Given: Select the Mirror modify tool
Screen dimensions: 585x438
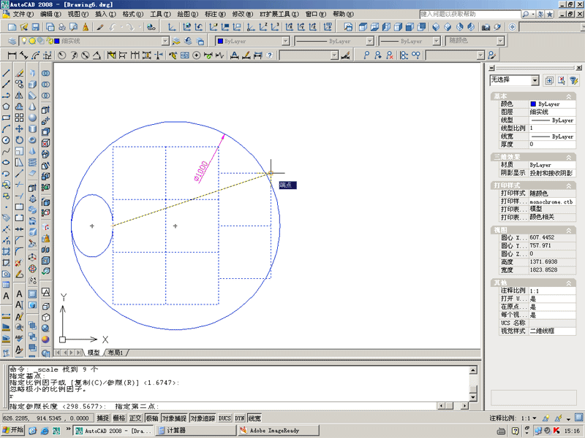Looking at the screenshot, I should 20,96.
